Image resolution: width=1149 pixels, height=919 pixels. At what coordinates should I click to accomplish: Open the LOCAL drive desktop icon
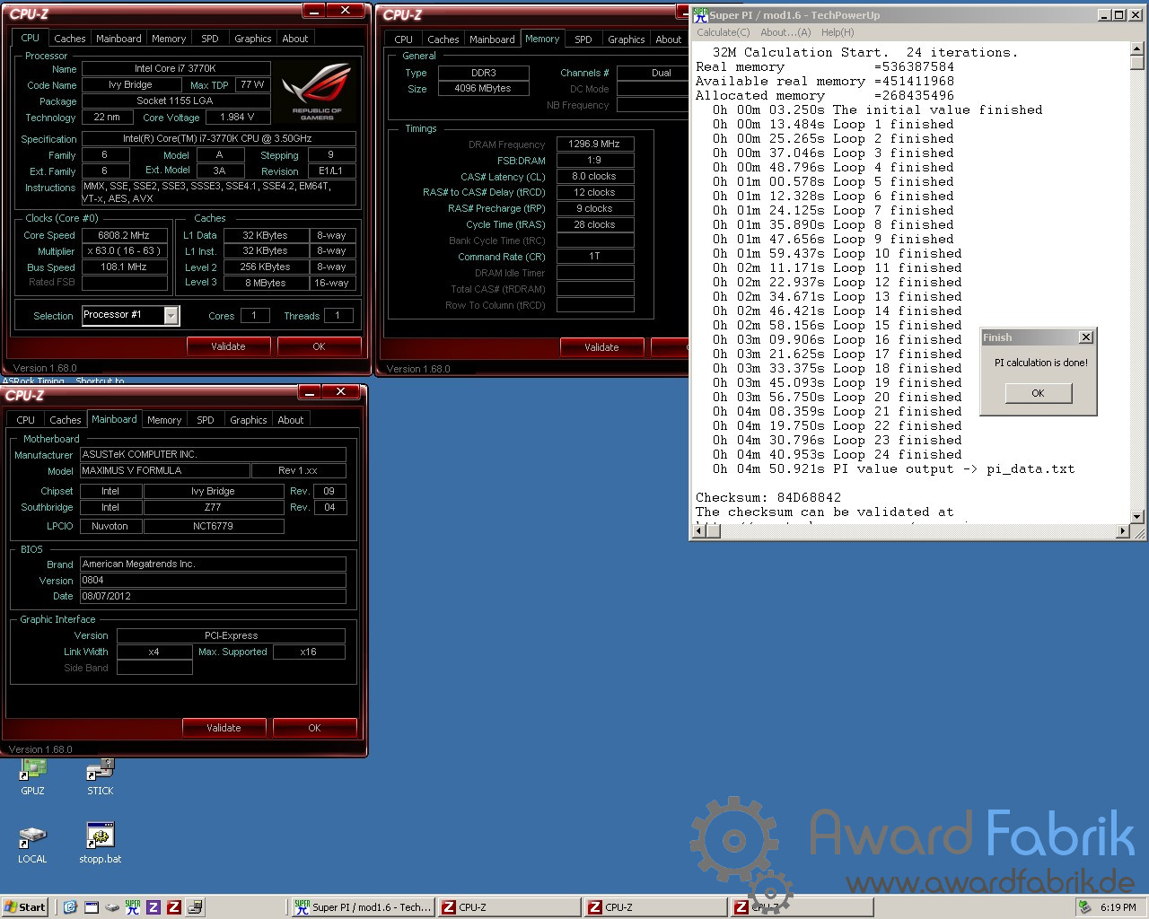[x=32, y=844]
